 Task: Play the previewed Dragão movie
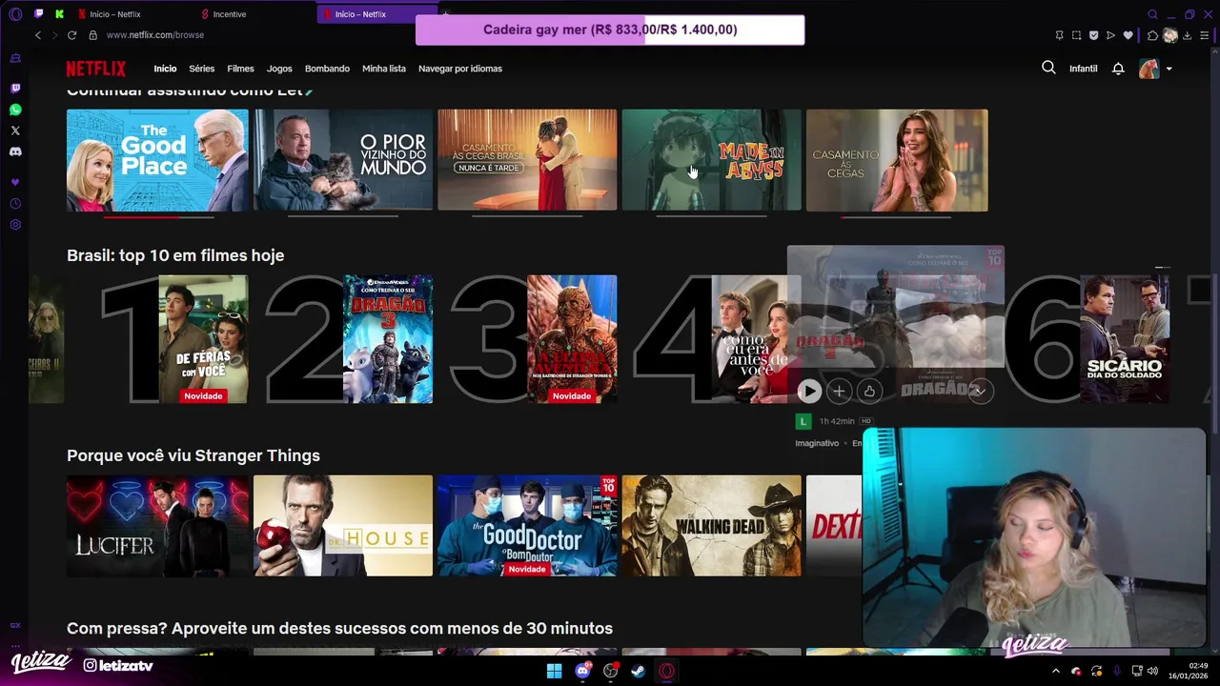click(808, 391)
